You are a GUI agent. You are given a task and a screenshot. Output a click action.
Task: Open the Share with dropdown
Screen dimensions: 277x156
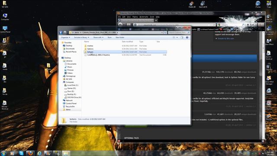[98, 38]
